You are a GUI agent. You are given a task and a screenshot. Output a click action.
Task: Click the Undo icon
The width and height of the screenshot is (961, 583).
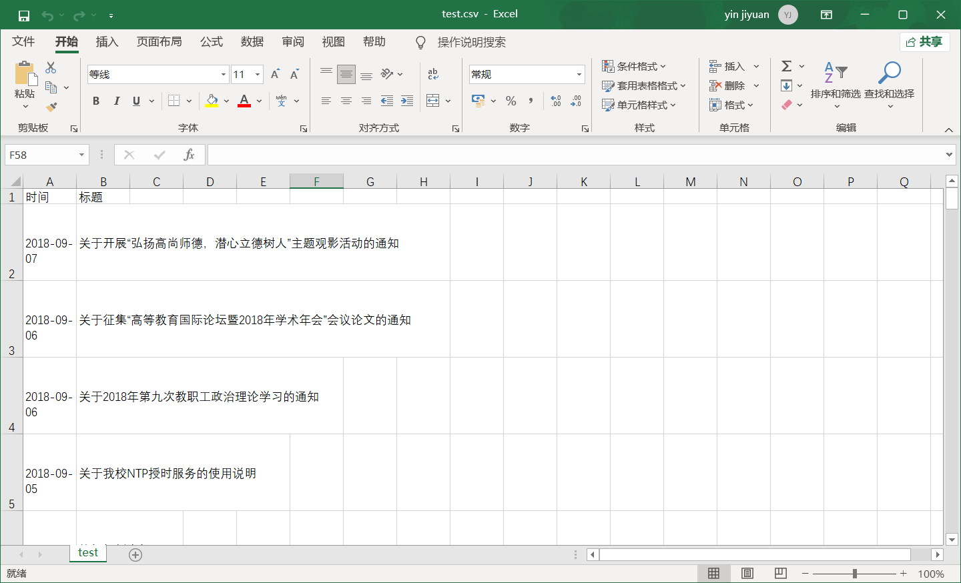click(47, 15)
